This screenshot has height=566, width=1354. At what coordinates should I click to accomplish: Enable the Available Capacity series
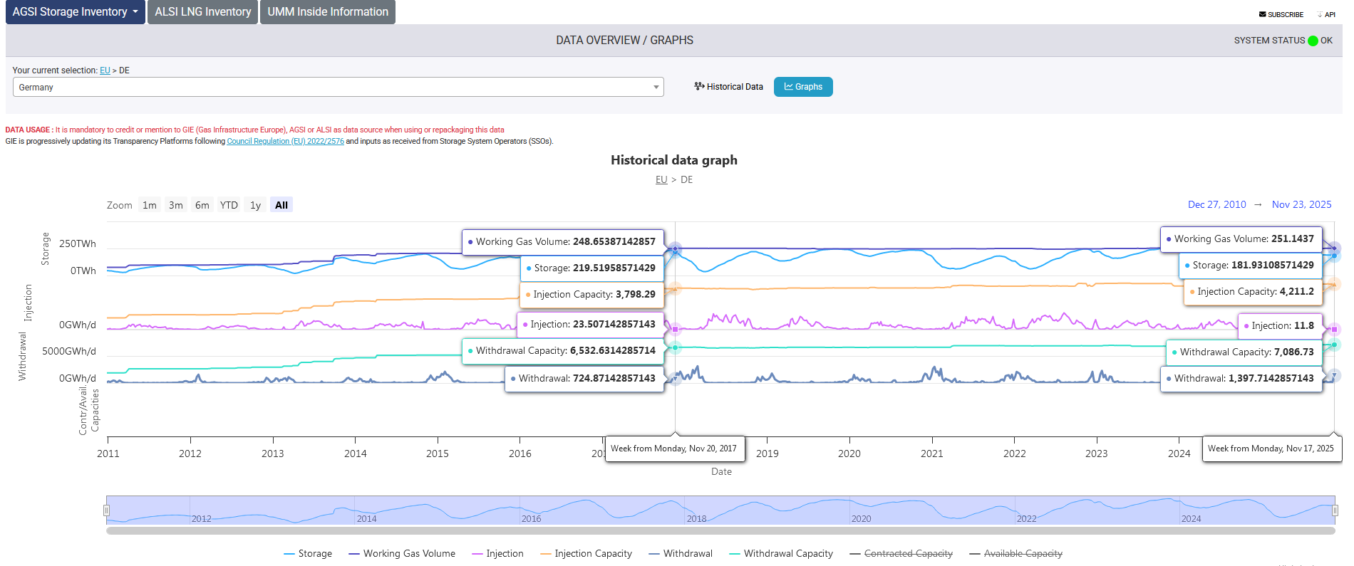point(1016,553)
